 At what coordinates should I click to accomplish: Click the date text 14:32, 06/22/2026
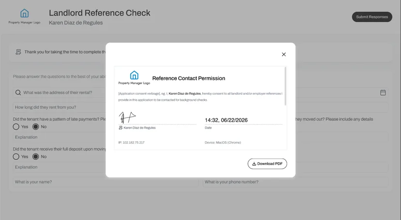click(226, 120)
